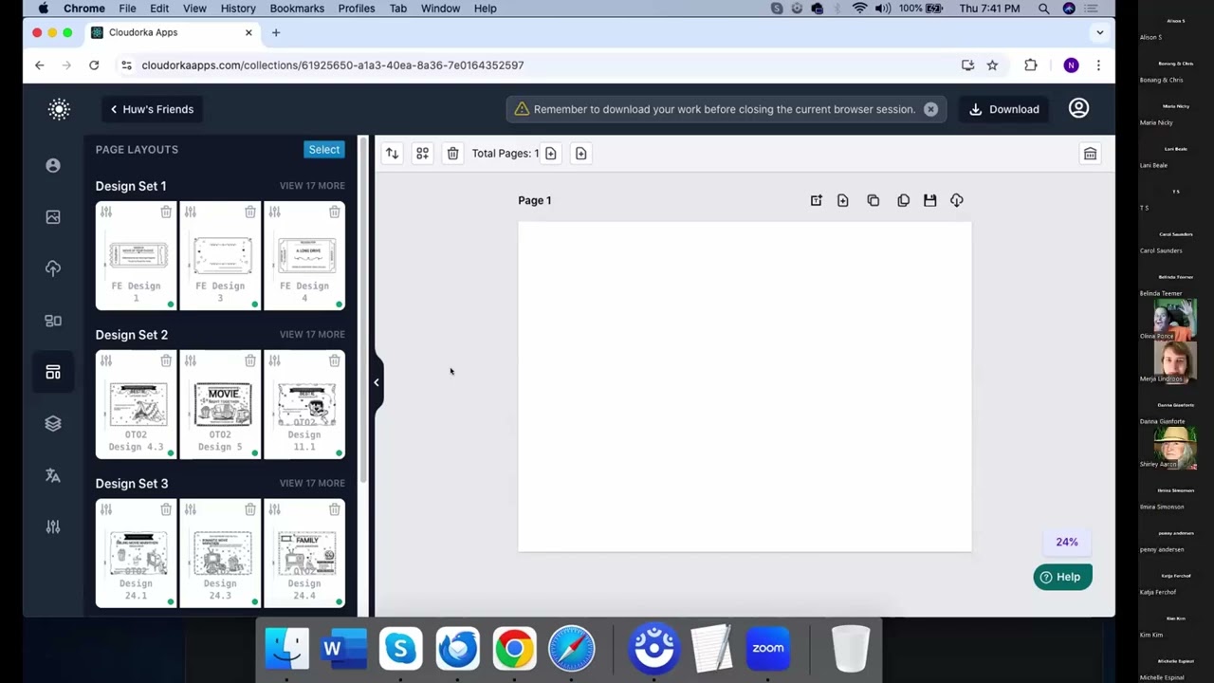Image resolution: width=1214 pixels, height=683 pixels.
Task: Open the File menu in the menu bar
Action: [x=127, y=9]
